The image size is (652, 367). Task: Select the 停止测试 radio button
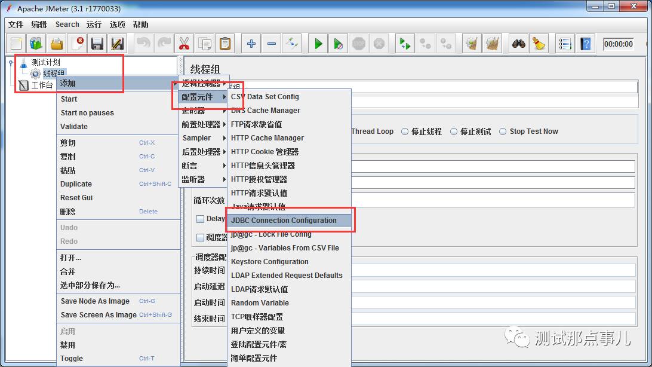click(454, 131)
